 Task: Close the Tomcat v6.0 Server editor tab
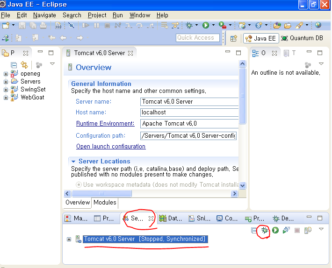pos(130,53)
